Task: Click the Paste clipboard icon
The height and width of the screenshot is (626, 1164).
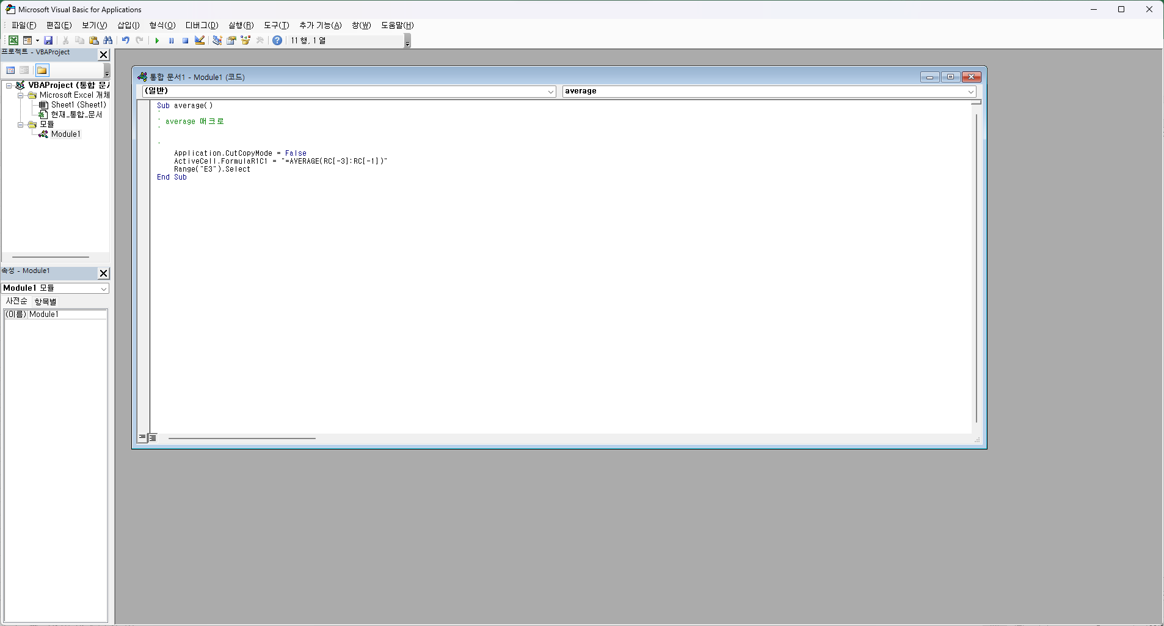Action: pyautogui.click(x=93, y=40)
